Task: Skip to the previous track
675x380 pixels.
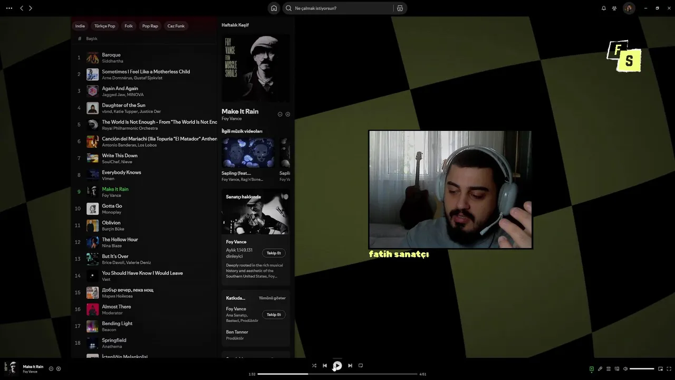Action: (x=325, y=365)
